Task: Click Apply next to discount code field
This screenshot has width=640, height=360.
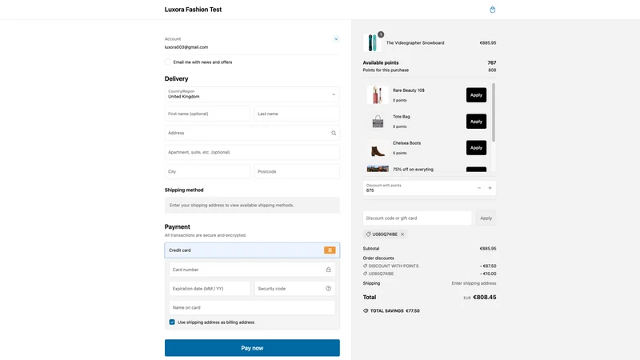Action: coord(486,218)
